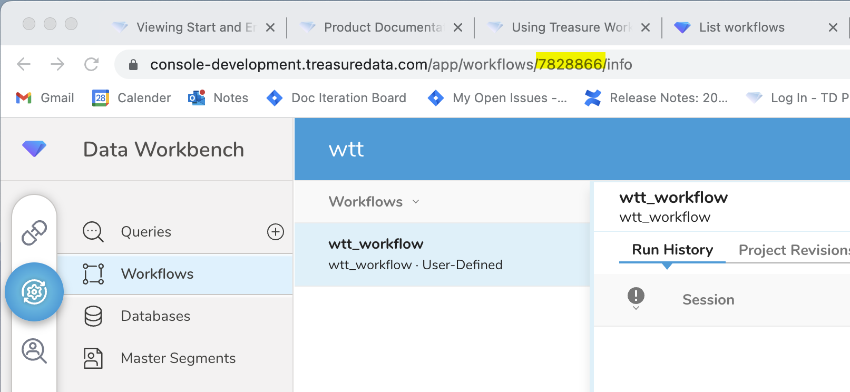
Task: Expand the status filter exclamation chevron
Action: coord(636,299)
